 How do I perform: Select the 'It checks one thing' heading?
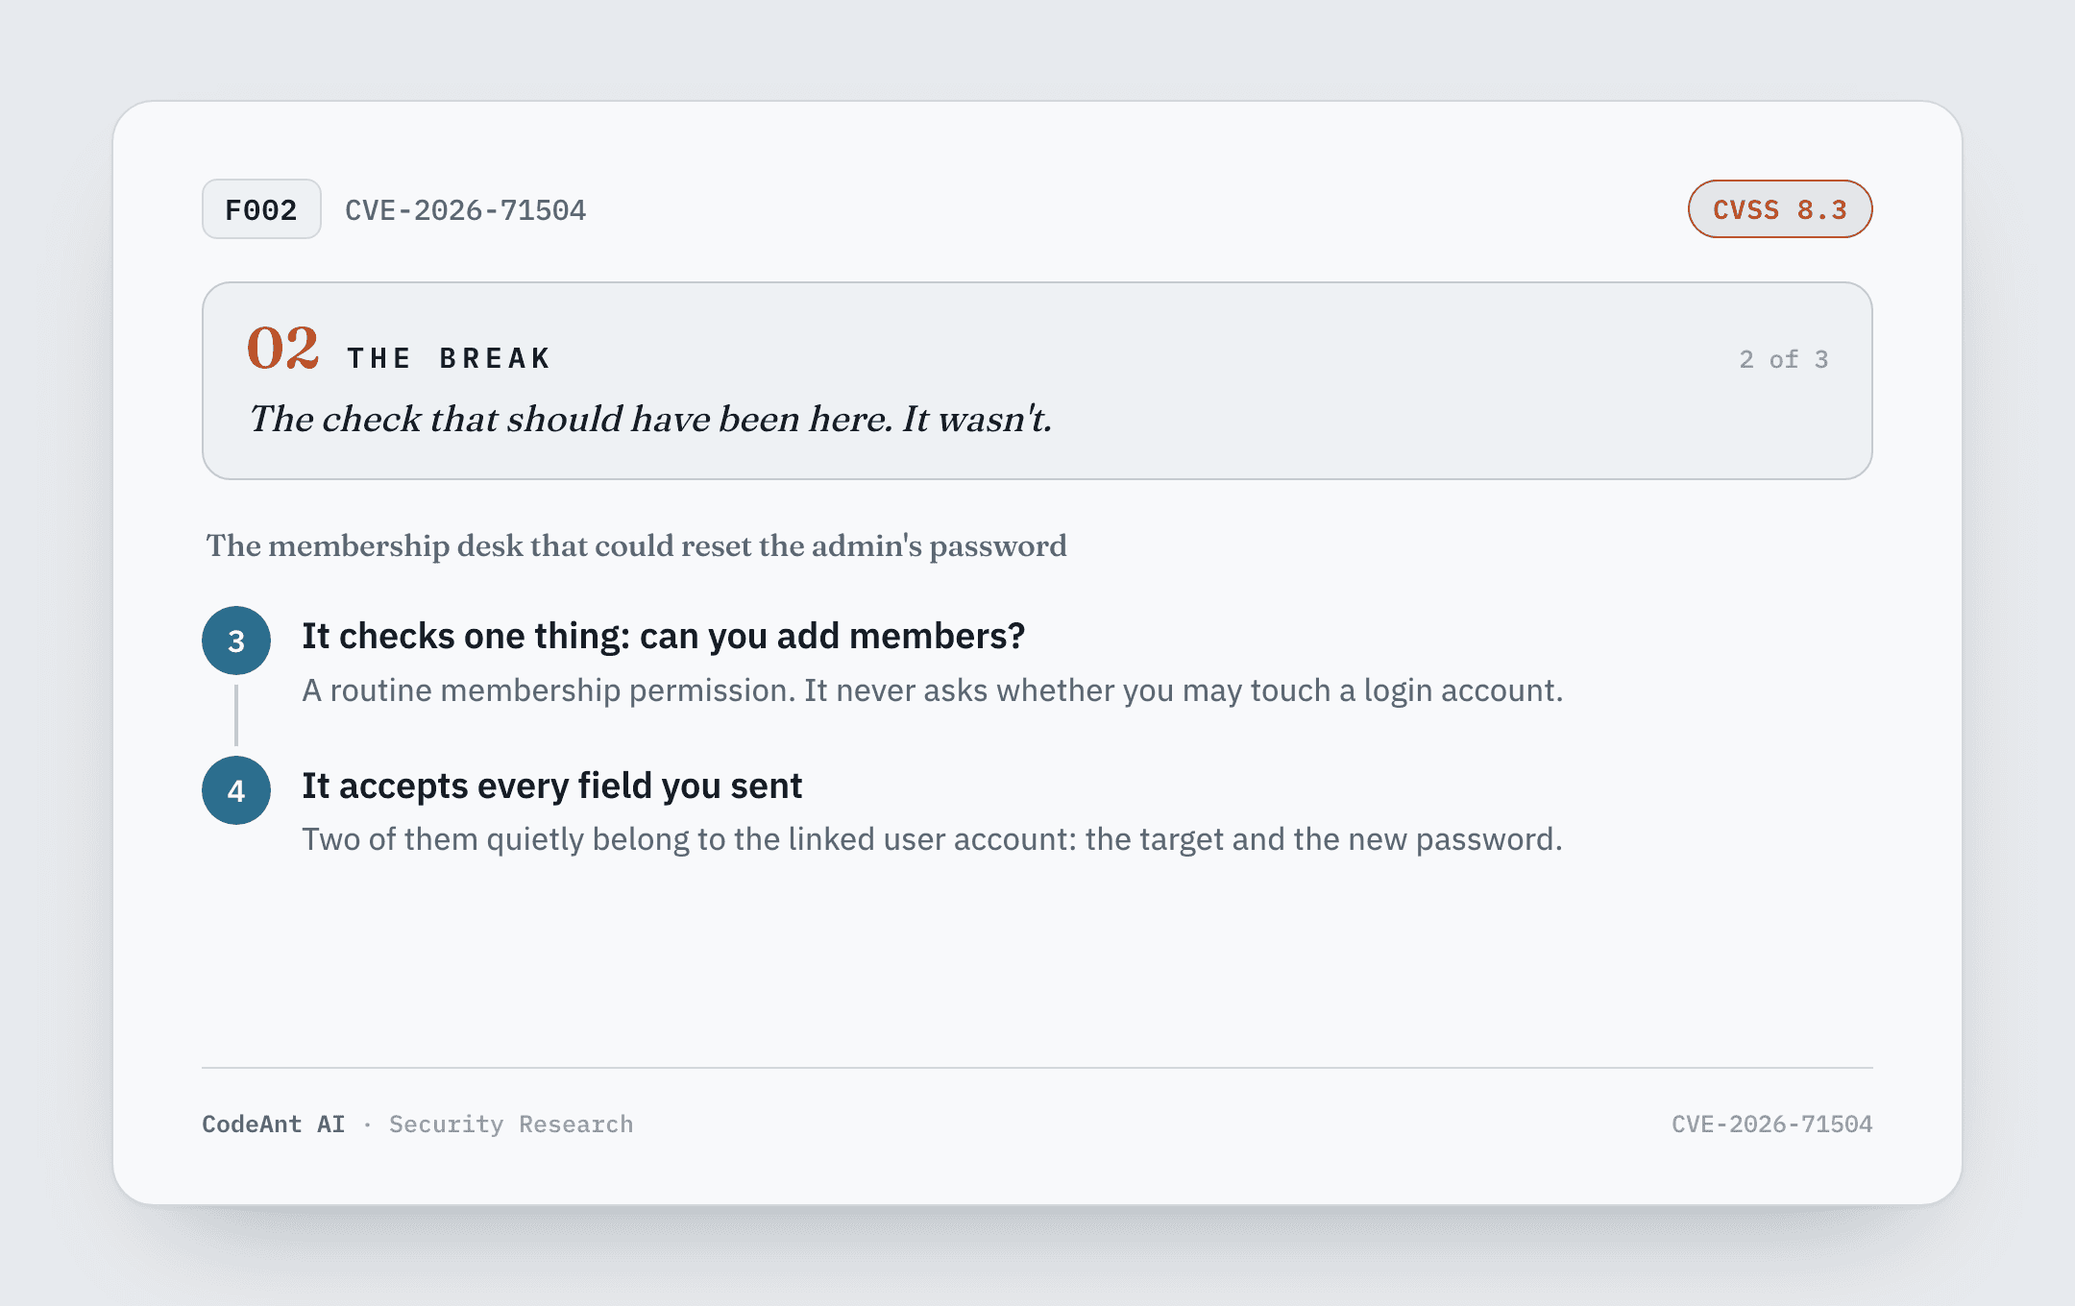664,636
